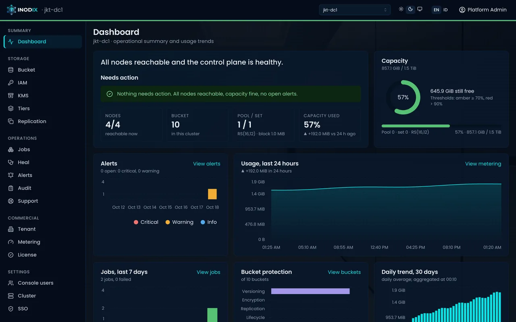The height and width of the screenshot is (322, 516).
Task: Open the Platform Admin user menu
Action: 483,10
